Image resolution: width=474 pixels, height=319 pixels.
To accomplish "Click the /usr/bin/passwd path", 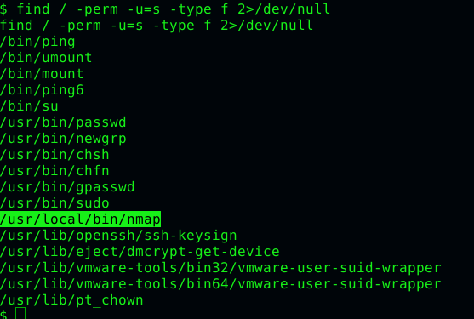I will click(63, 122).
